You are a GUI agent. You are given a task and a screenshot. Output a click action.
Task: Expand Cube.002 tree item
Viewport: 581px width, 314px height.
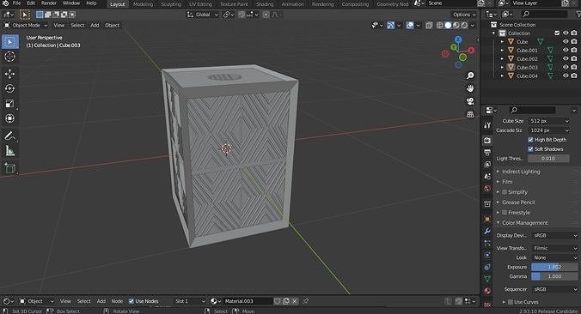[x=503, y=59]
